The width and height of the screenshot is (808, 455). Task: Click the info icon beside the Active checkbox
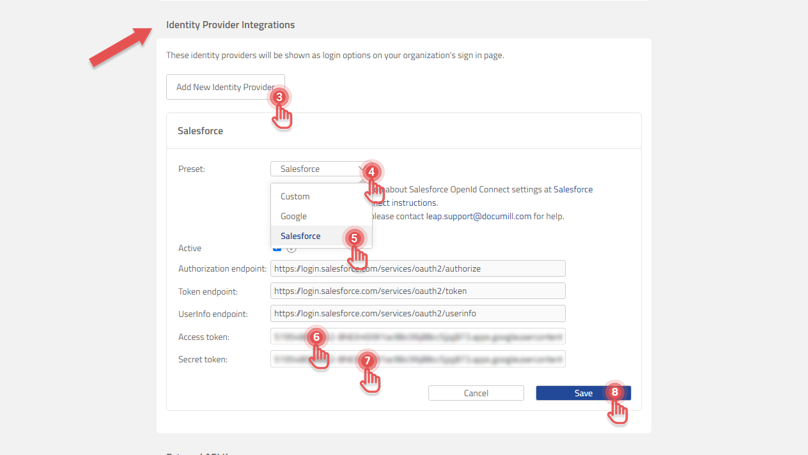coord(291,248)
